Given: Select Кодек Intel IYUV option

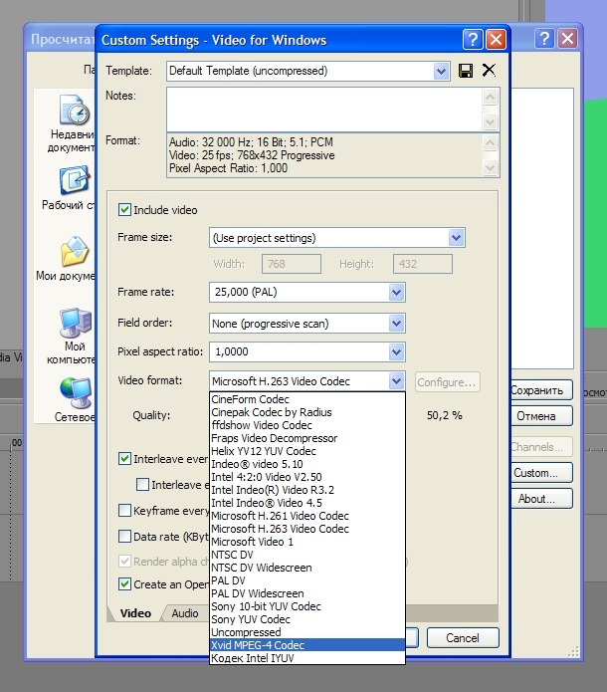Looking at the screenshot, I should click(x=307, y=658).
